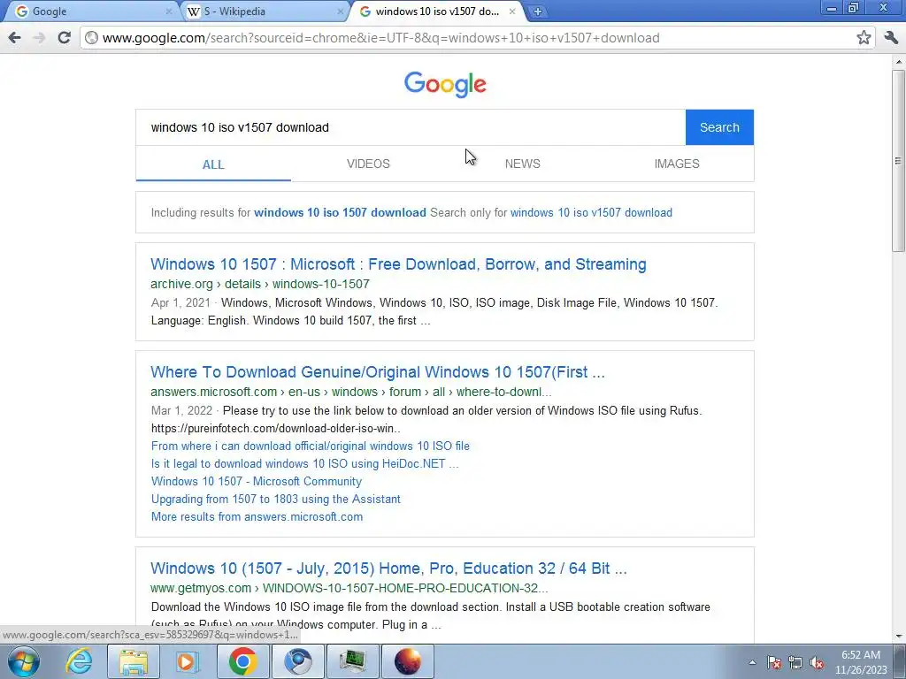This screenshot has width=906, height=679.
Task: Click the Google Chrome taskbar icon
Action: point(242,661)
